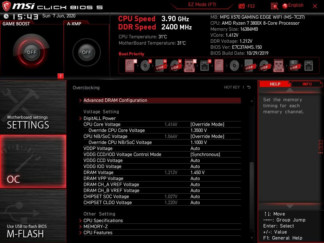324x243 pixels.
Task: Select the legacy hard disk boot icon
Action: pos(219,65)
